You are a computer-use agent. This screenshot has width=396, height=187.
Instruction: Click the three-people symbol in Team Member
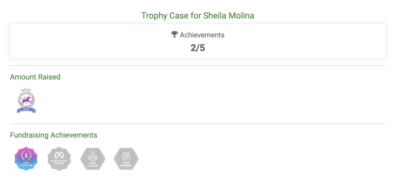click(x=126, y=156)
